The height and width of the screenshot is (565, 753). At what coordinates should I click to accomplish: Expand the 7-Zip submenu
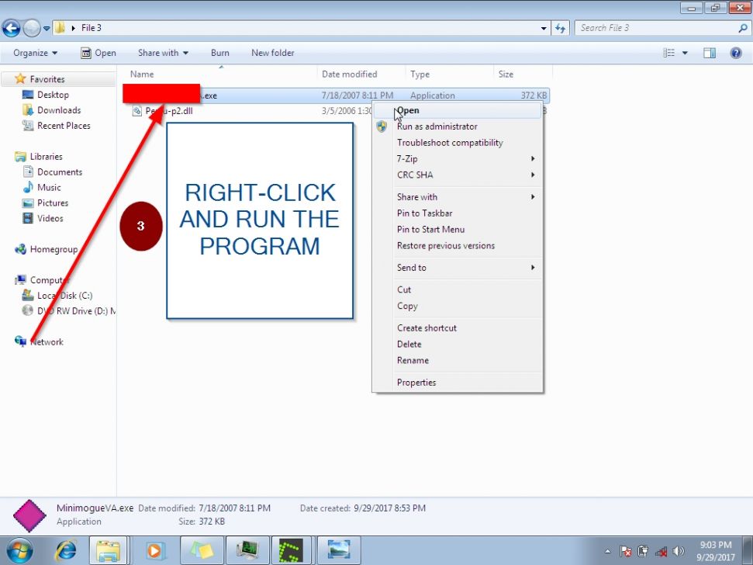point(458,158)
